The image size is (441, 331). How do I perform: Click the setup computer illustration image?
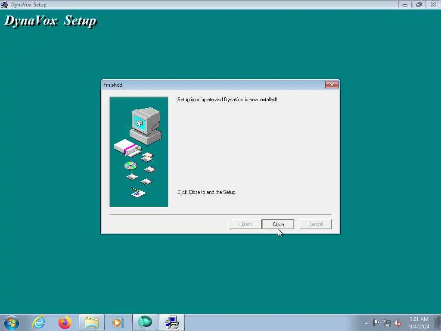(139, 152)
